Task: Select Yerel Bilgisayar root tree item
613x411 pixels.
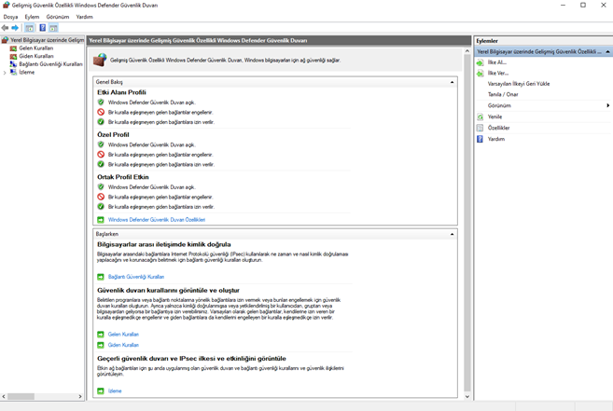Action: click(47, 40)
